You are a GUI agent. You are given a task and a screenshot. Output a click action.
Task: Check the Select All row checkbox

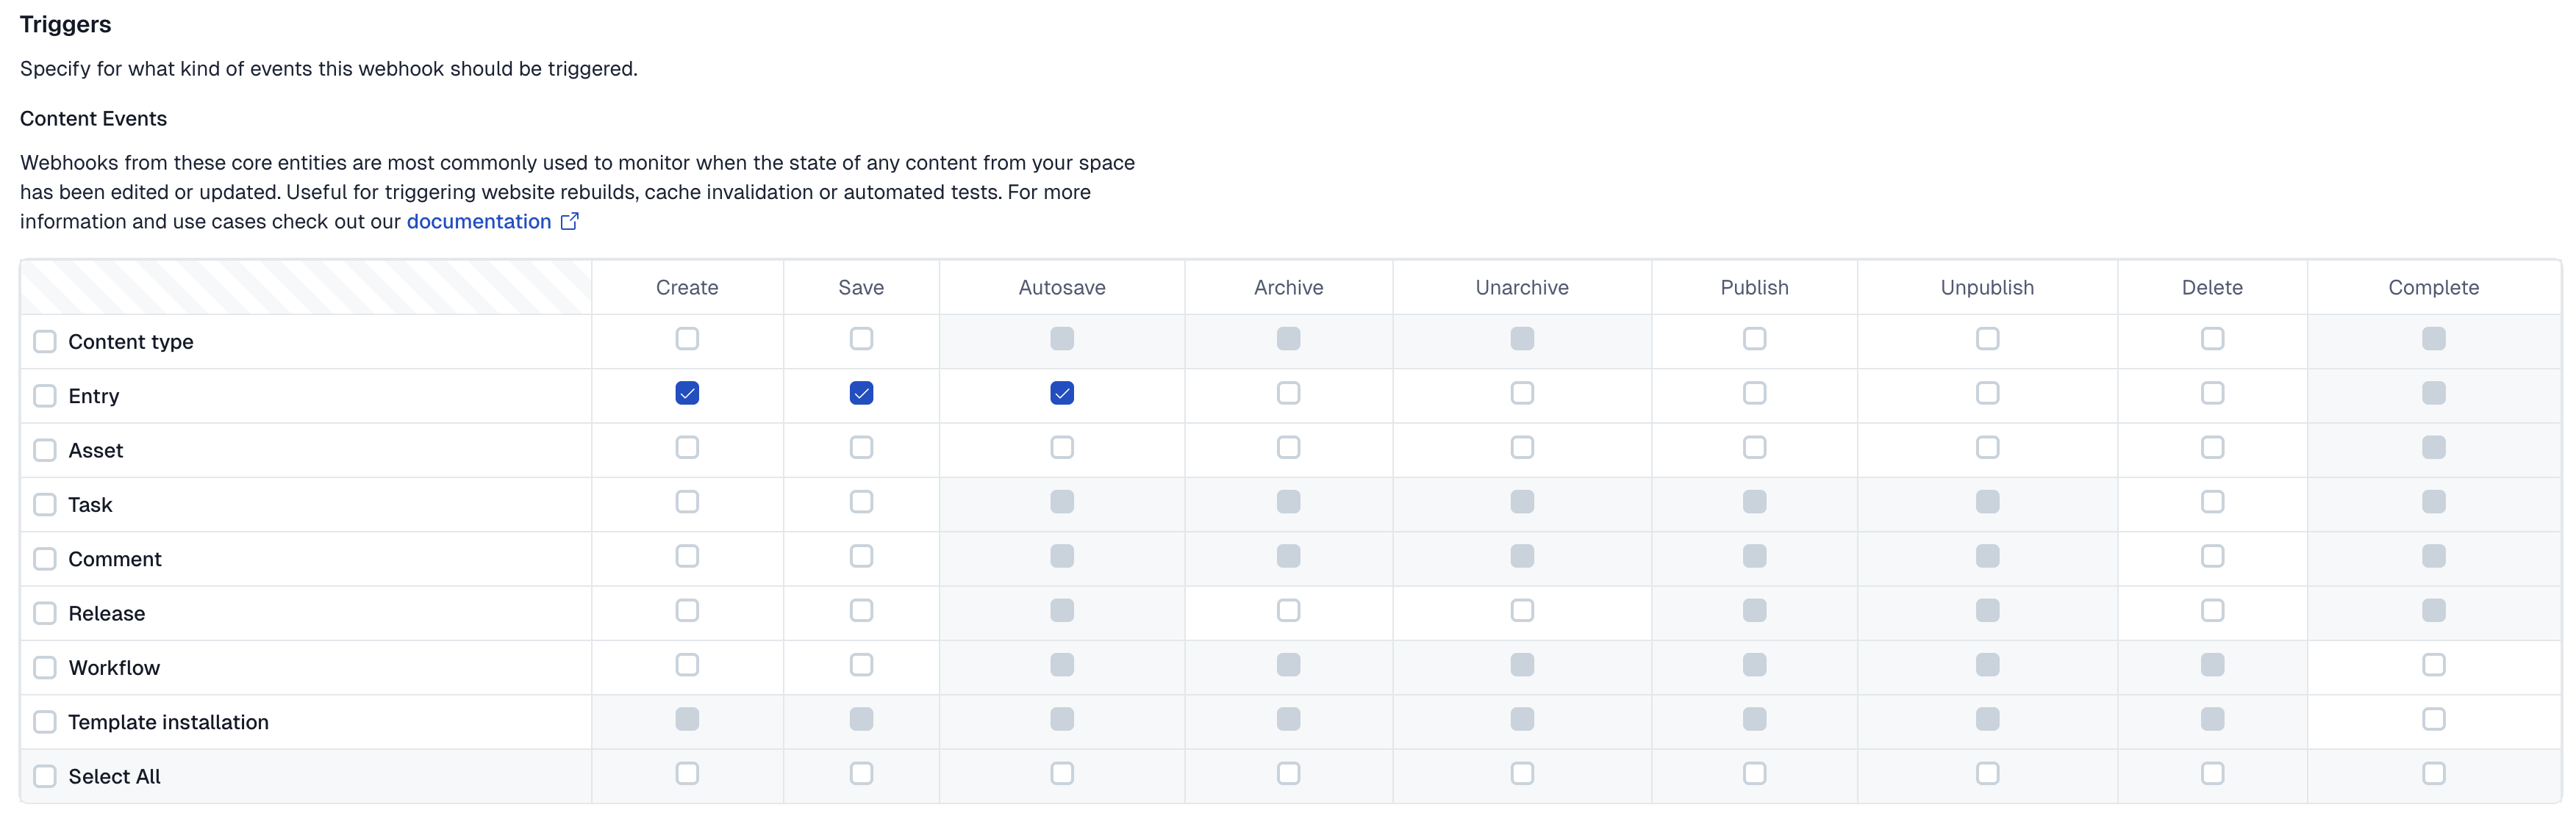pyautogui.click(x=45, y=776)
